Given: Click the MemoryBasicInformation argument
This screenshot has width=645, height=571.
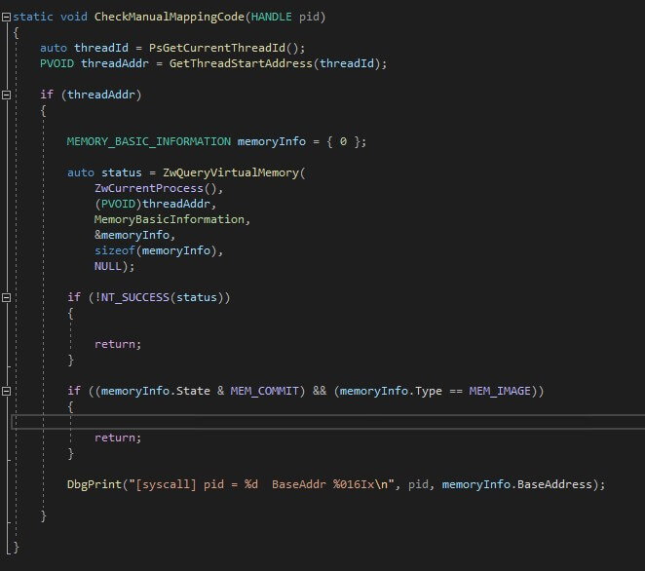Looking at the screenshot, I should click(170, 219).
